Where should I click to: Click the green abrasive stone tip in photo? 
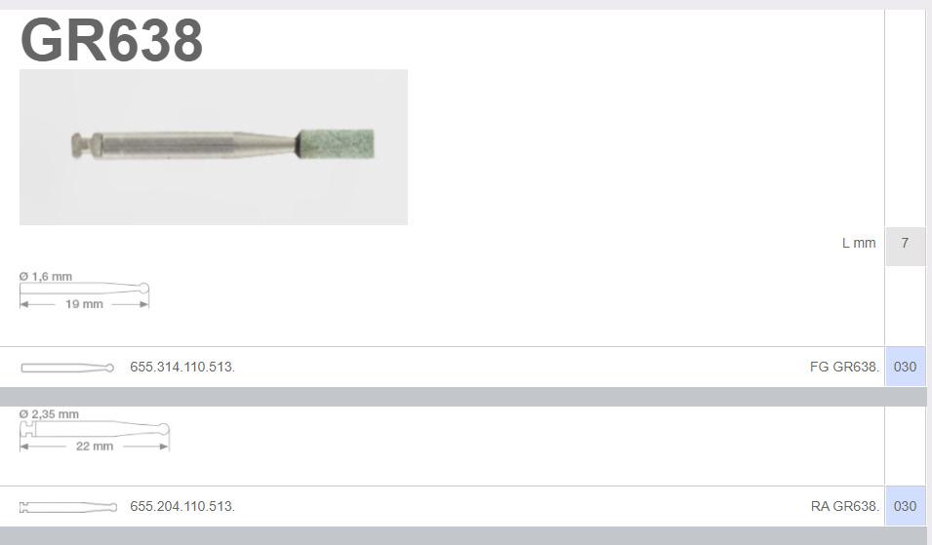(x=336, y=144)
